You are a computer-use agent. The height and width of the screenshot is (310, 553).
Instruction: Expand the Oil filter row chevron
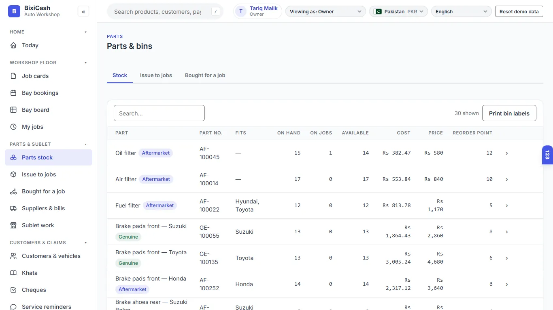pos(507,153)
